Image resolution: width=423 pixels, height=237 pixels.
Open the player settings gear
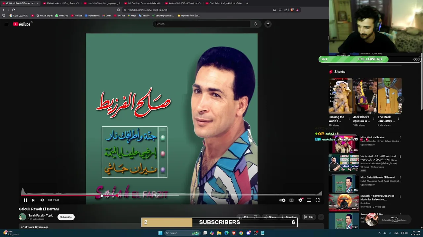[x=300, y=200]
